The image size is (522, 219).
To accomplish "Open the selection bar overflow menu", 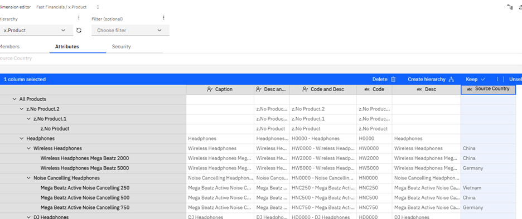I will pos(497,79).
